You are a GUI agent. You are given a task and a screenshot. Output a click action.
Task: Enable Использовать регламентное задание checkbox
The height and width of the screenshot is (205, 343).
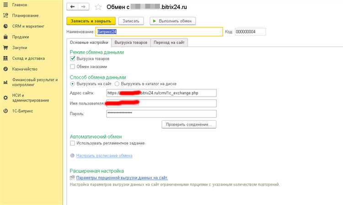click(x=72, y=143)
